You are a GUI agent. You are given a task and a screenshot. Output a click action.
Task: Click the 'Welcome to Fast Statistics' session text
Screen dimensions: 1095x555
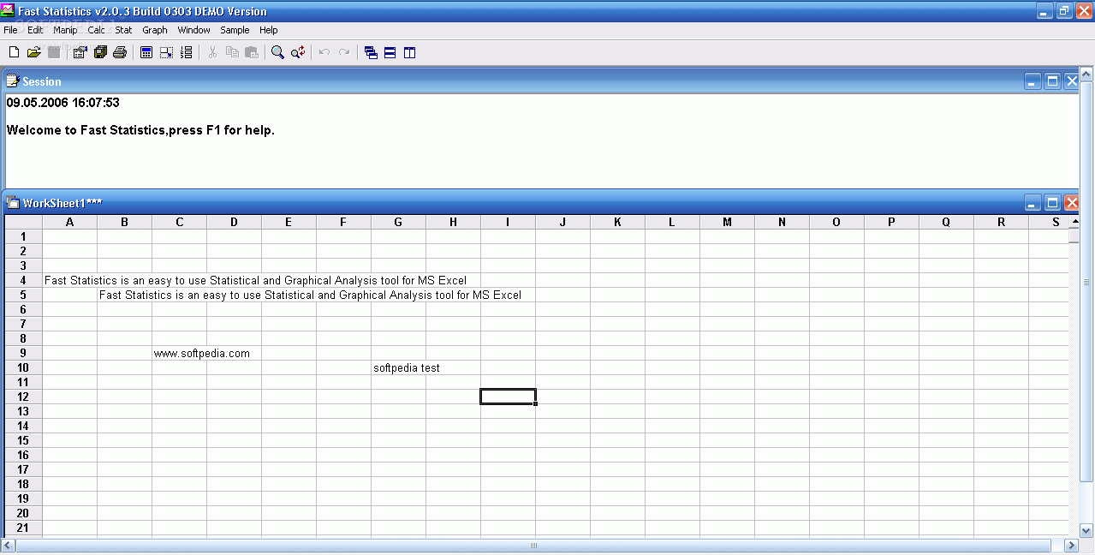tap(140, 130)
